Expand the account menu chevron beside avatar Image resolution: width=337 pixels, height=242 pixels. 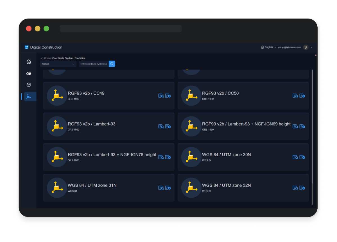pos(311,47)
